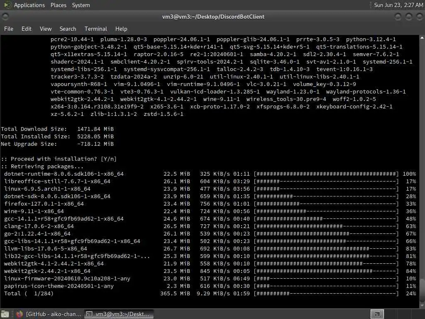Open the Applications menu in top panel
Image resolution: width=425 pixels, height=319 pixels.
(29, 5)
